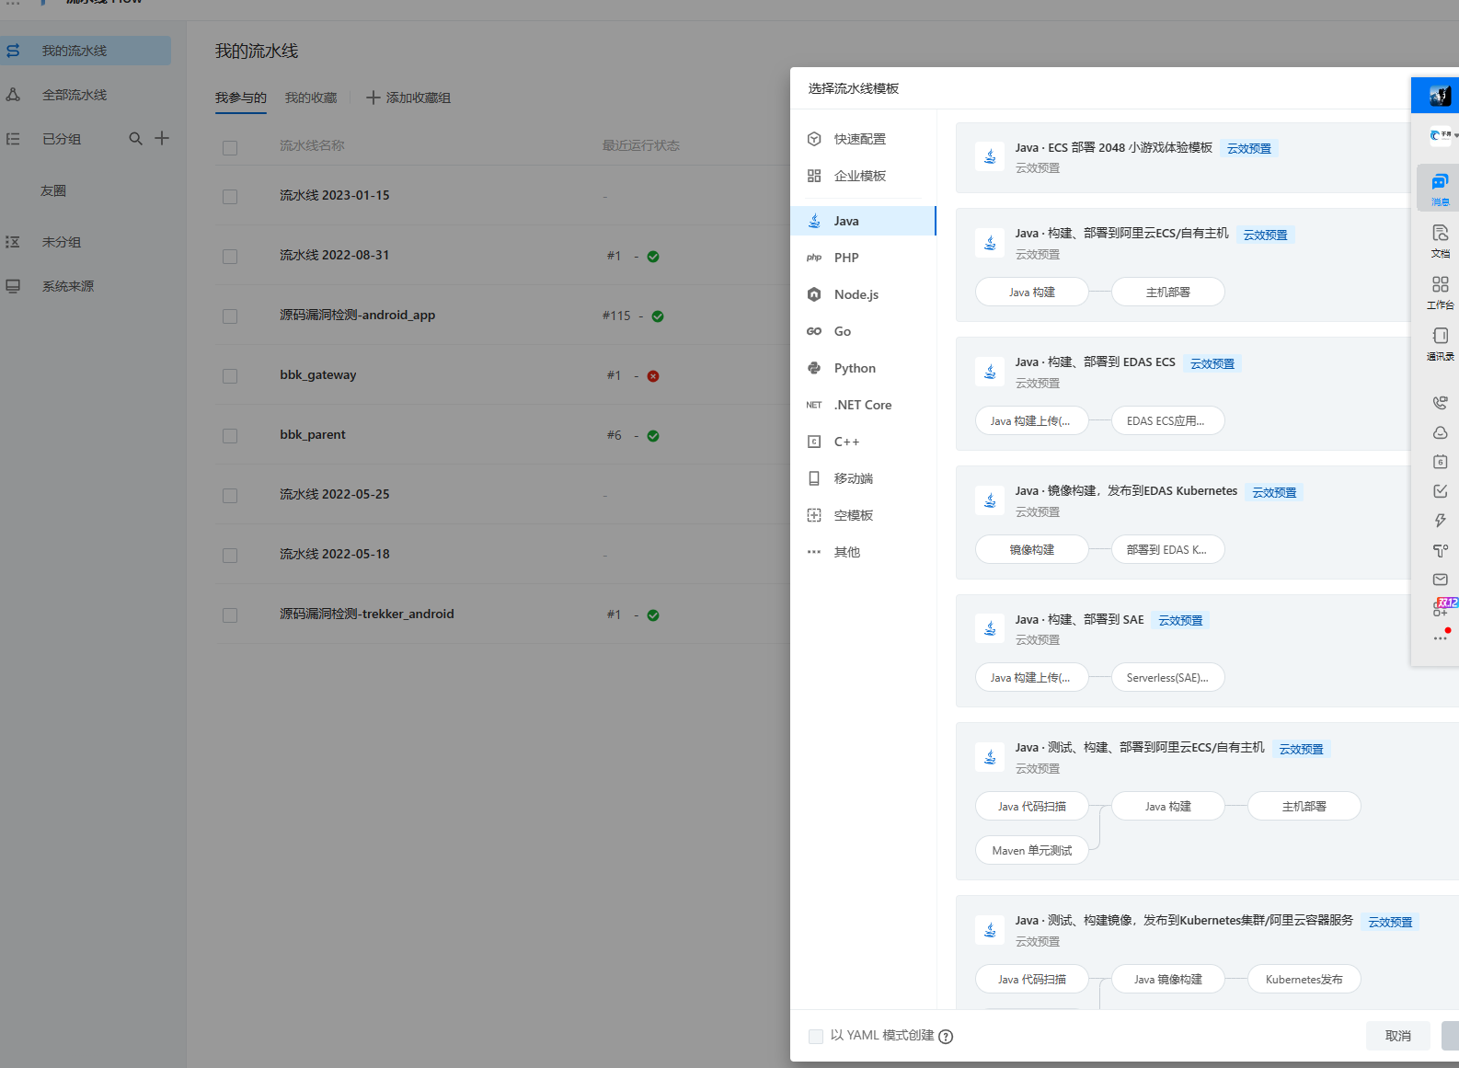Click the 未分组 sidebar icon
This screenshot has width=1459, height=1068.
point(13,242)
